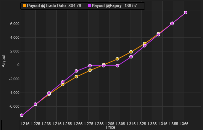Click the orange point near payout -1,700
Screen dimensions: 203x130
tap(76, 77)
